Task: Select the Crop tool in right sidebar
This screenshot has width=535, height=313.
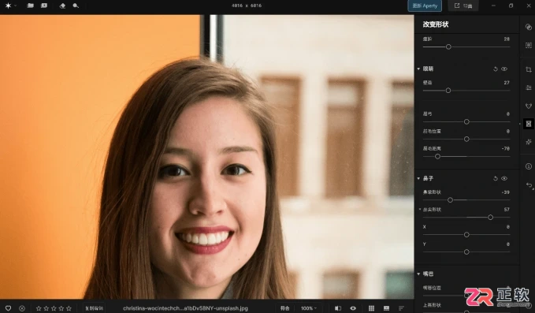Action: pyautogui.click(x=529, y=69)
